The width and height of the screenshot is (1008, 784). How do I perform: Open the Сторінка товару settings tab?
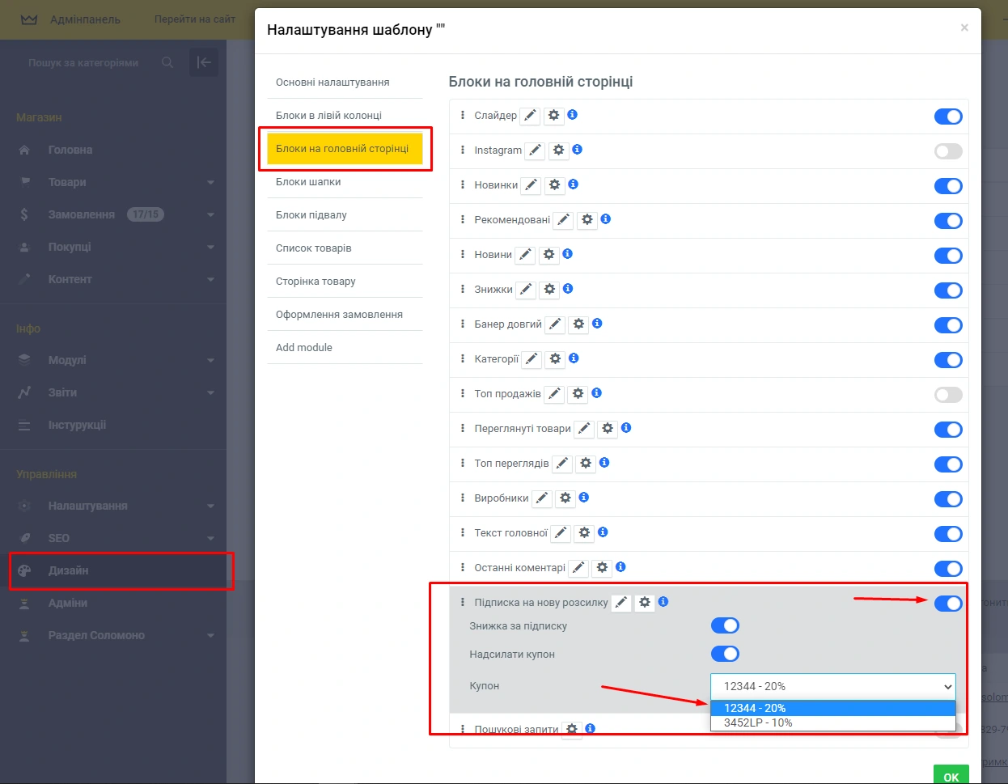[x=316, y=282]
